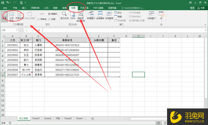Open Switch Windows (切换窗口) menu
This screenshot has width=208, height=125.
pyautogui.click(x=151, y=16)
